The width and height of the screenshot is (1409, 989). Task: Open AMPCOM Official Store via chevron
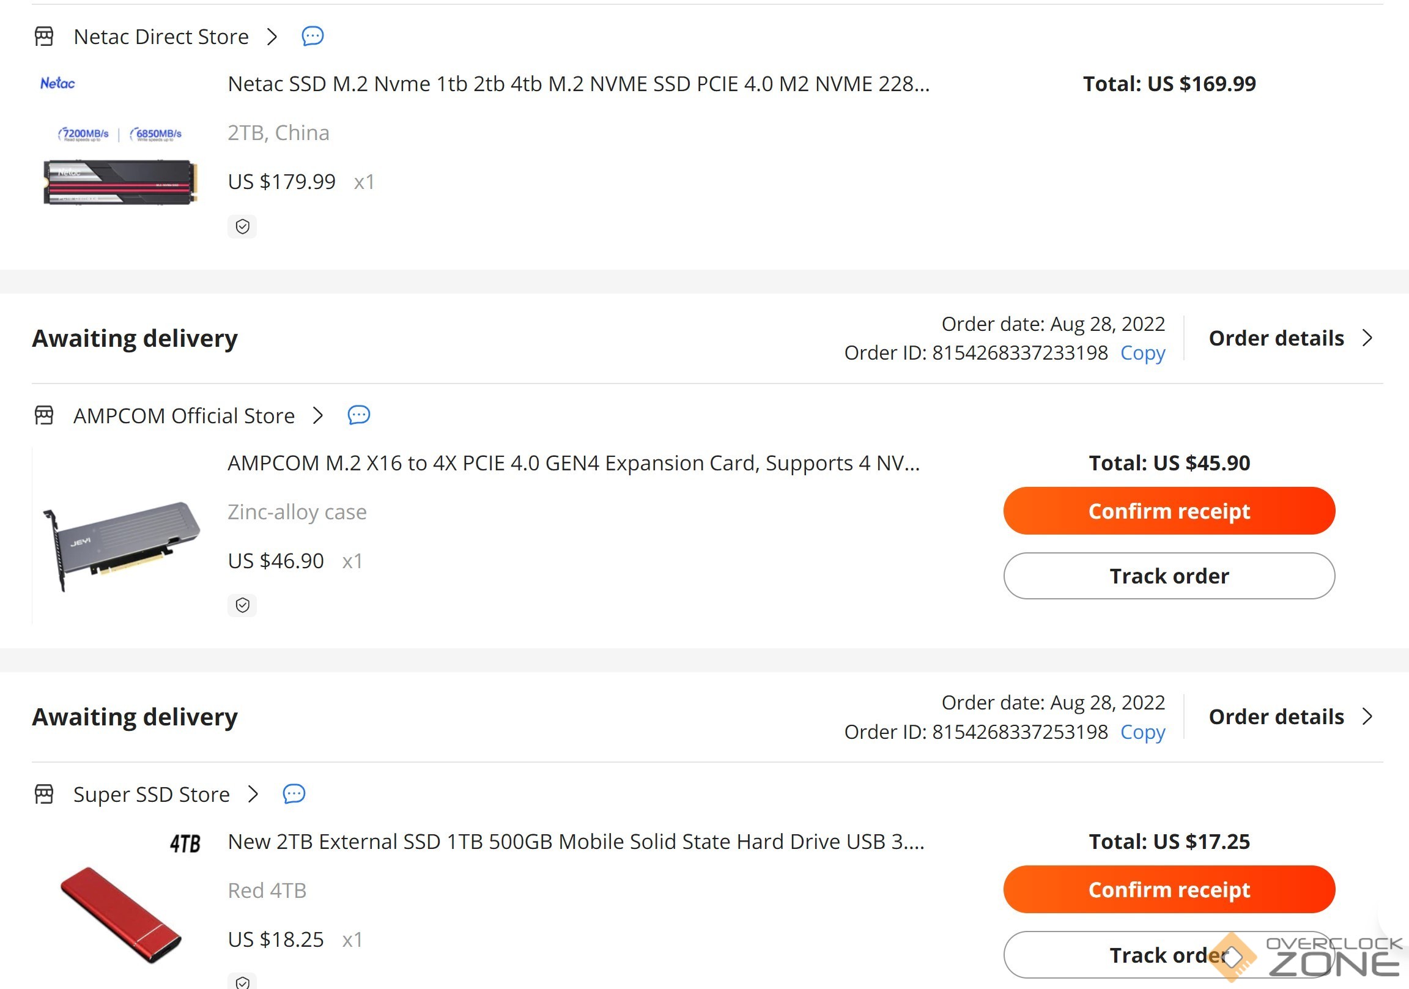pos(317,416)
